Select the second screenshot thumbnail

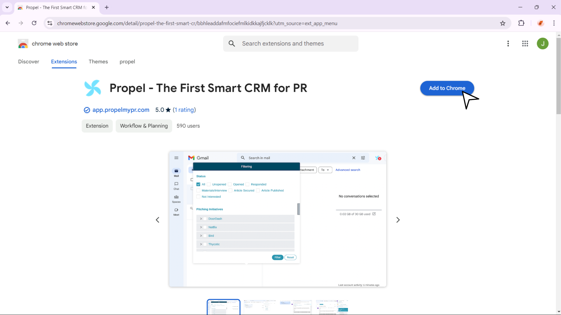260,307
